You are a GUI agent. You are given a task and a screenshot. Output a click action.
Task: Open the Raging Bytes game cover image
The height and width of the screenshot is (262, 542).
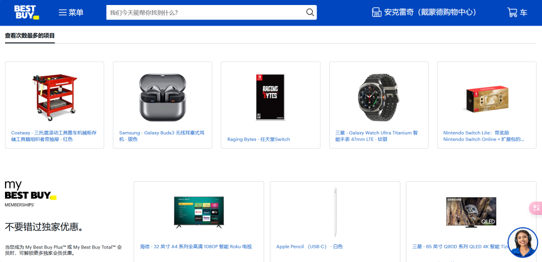coord(270,97)
